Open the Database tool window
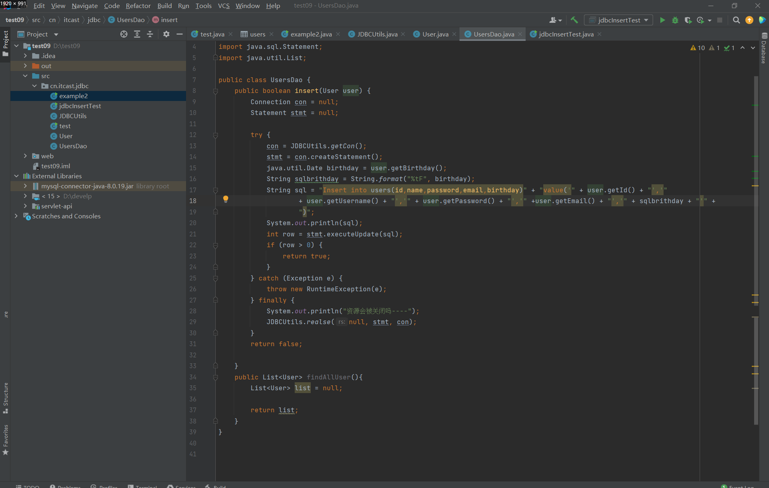The height and width of the screenshot is (488, 769). tap(764, 48)
